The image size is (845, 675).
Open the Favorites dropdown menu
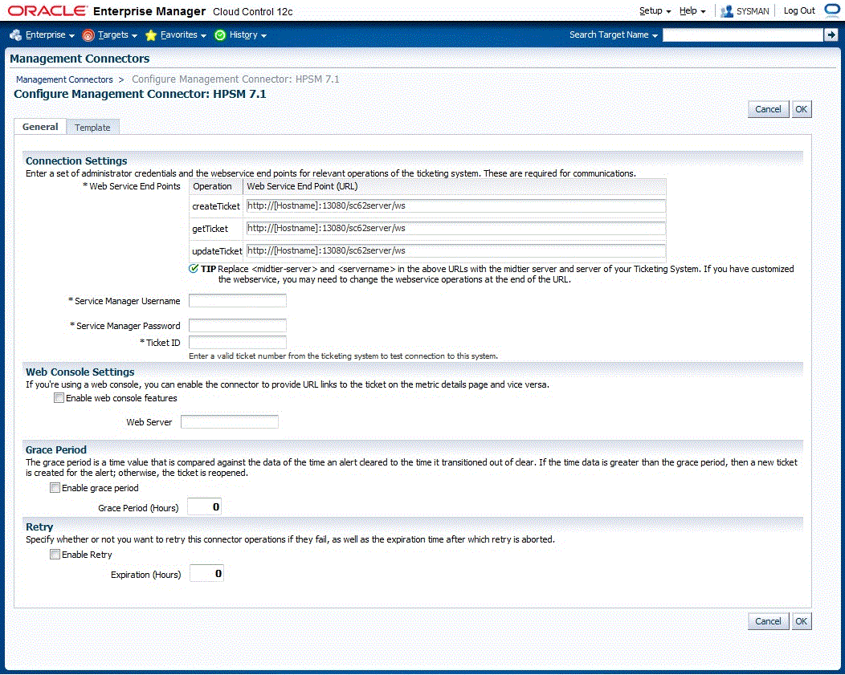183,35
